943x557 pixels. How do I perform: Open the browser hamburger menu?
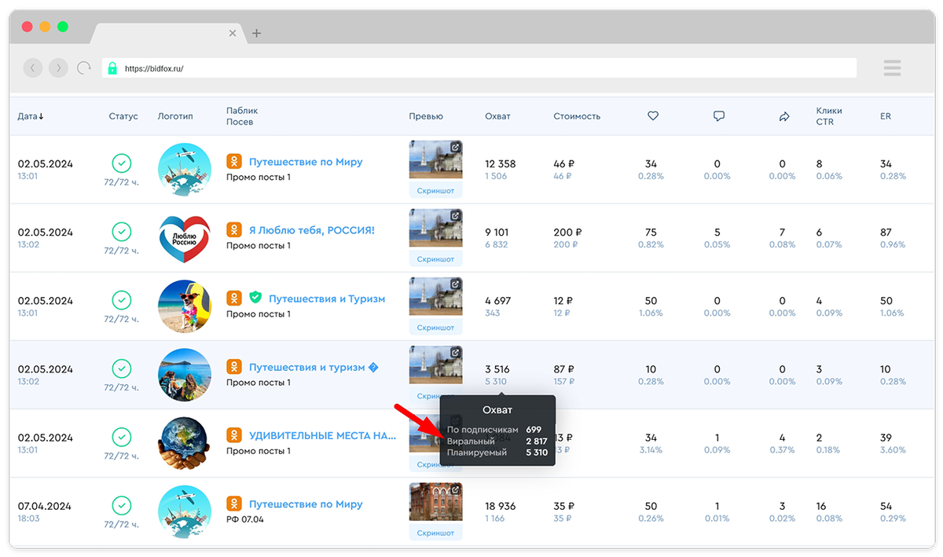(892, 68)
